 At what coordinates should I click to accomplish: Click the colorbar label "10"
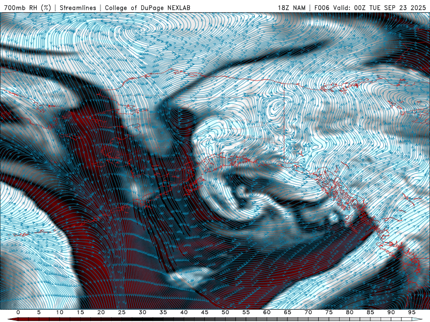[x=60, y=312]
